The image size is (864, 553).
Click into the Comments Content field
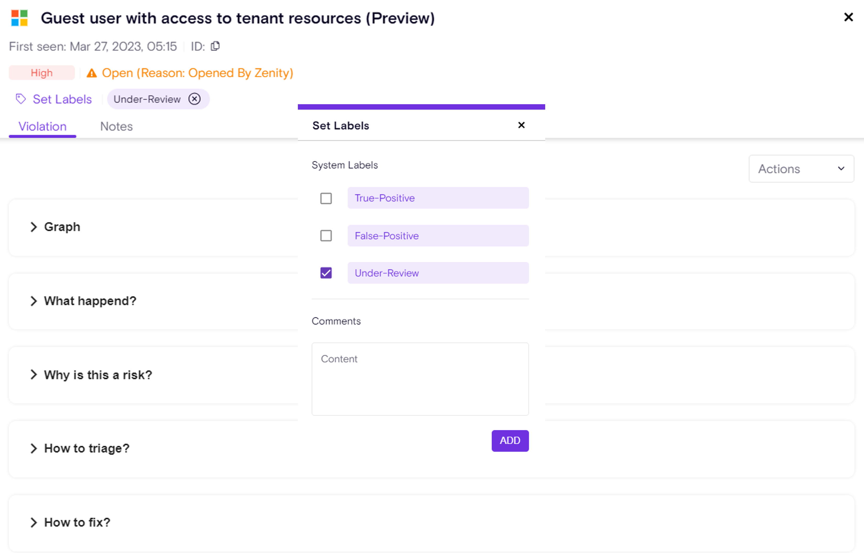[x=420, y=379]
